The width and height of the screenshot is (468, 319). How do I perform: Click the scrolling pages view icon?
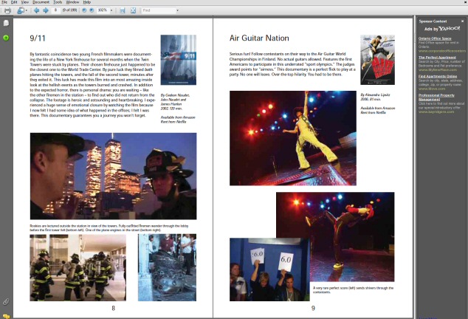click(x=123, y=10)
